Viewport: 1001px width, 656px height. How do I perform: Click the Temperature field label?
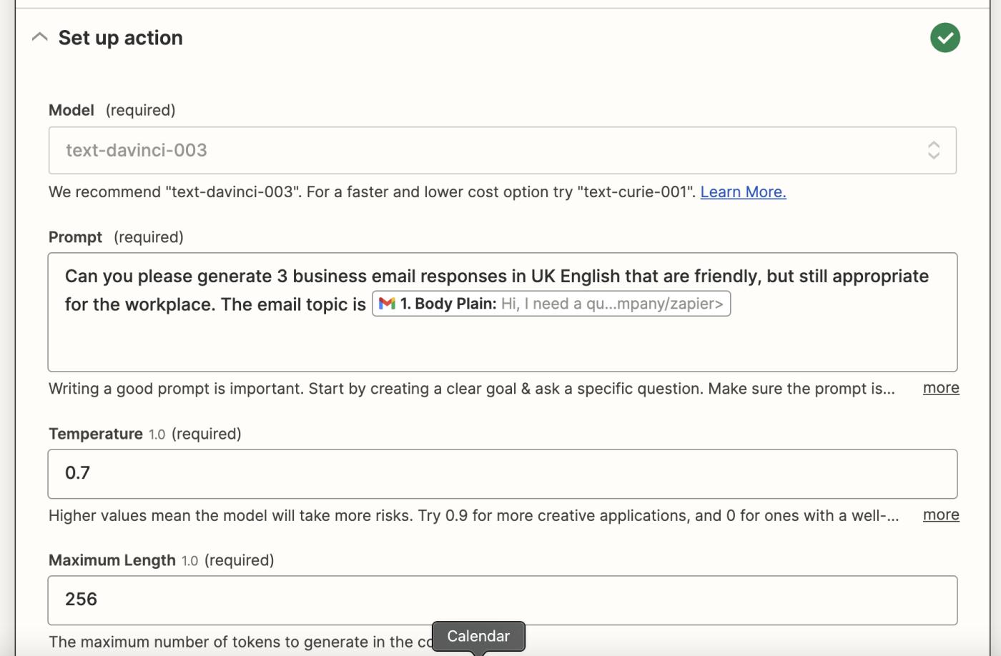[96, 434]
